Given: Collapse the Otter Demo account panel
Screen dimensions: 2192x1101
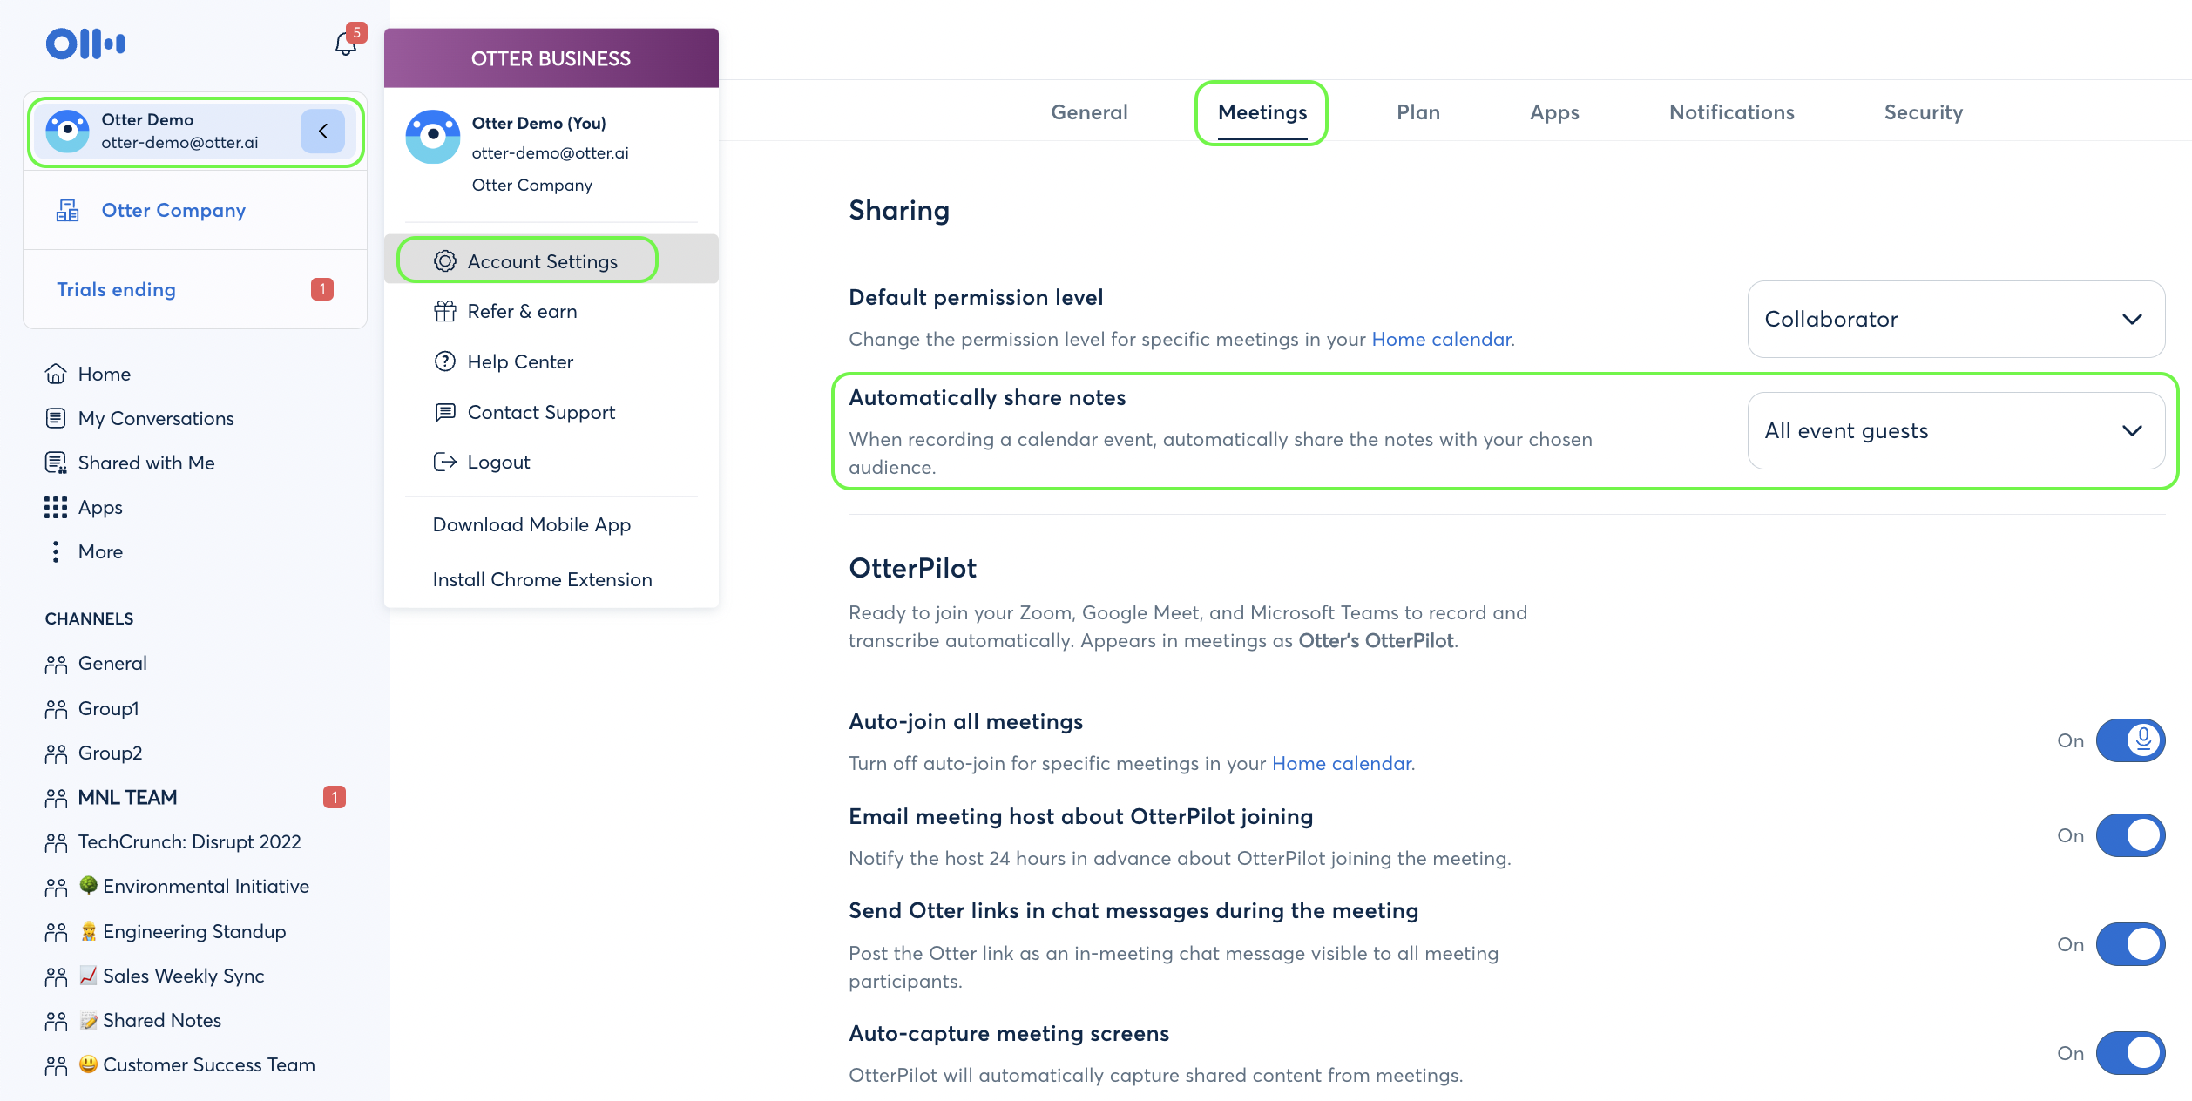Looking at the screenshot, I should click(322, 131).
